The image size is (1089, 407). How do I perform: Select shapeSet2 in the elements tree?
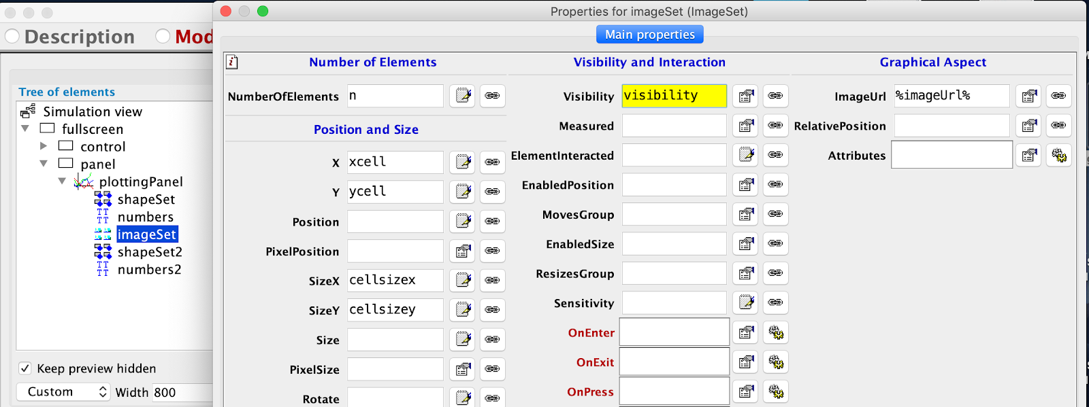click(x=150, y=252)
